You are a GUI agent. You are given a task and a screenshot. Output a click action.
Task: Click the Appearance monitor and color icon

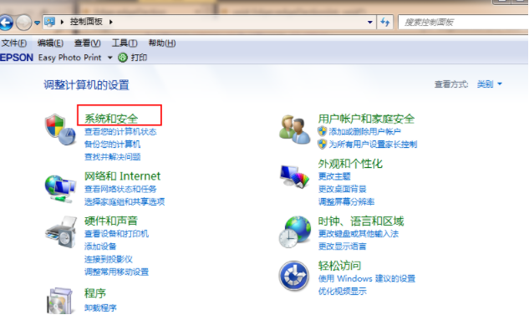(294, 176)
